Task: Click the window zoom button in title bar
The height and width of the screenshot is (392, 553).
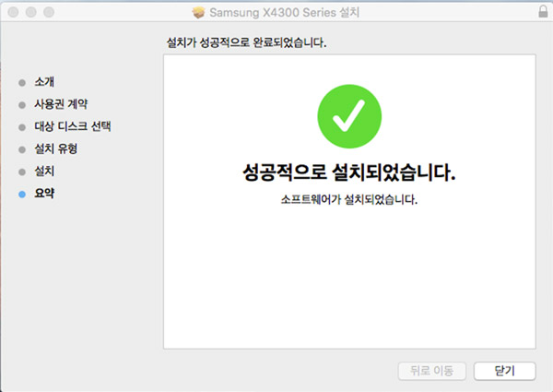Action: [x=49, y=12]
